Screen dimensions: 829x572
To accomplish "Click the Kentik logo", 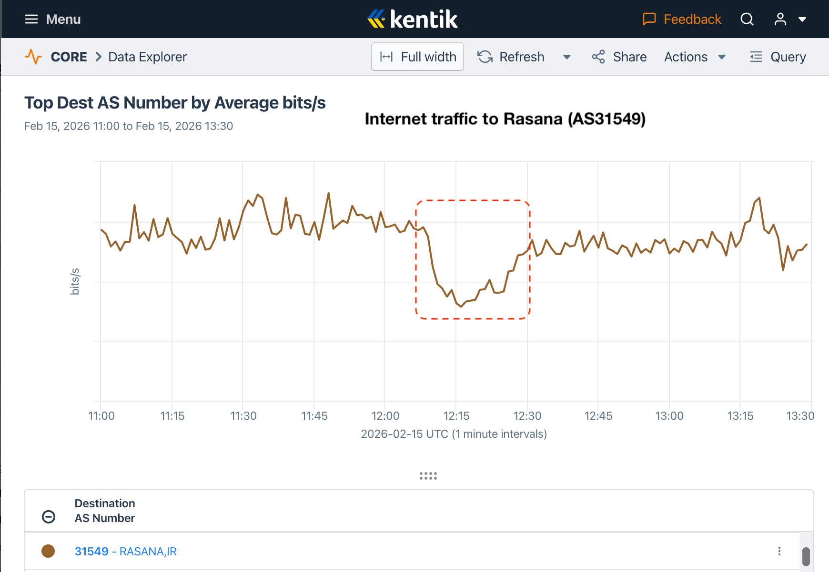I will click(x=413, y=20).
